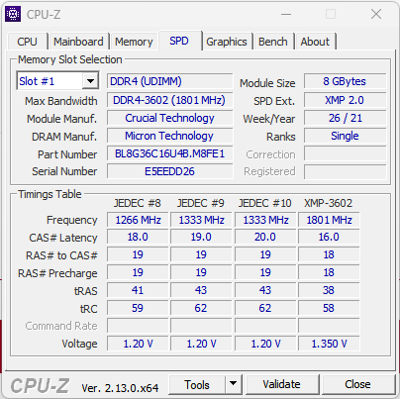Click the XMP-3602 column header

point(328,203)
